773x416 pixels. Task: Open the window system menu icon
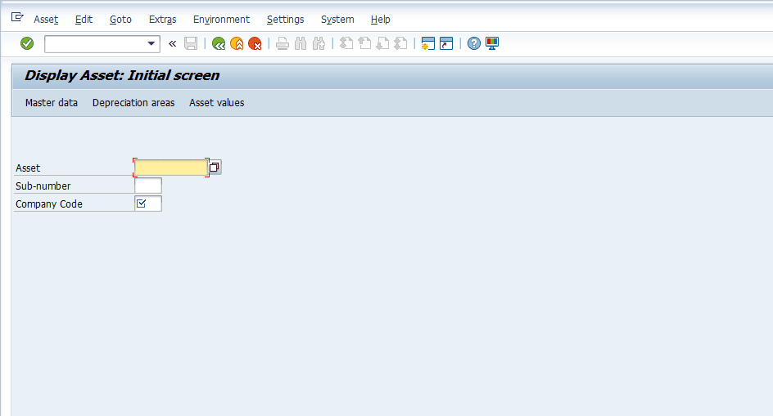[17, 17]
